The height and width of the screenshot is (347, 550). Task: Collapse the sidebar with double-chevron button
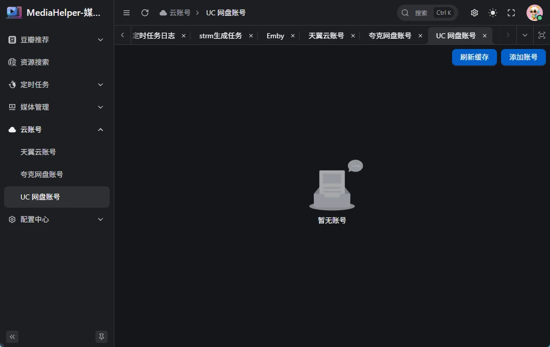click(12, 336)
